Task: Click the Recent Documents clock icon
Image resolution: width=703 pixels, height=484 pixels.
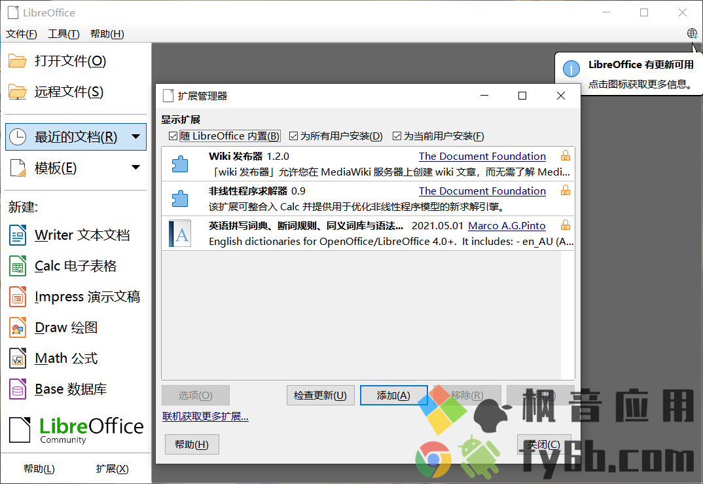Action: (x=18, y=137)
